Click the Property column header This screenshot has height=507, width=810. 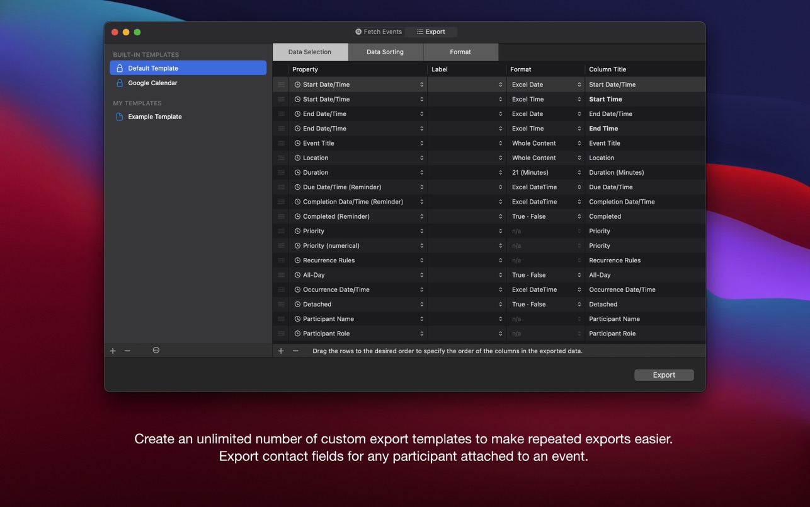(358, 69)
